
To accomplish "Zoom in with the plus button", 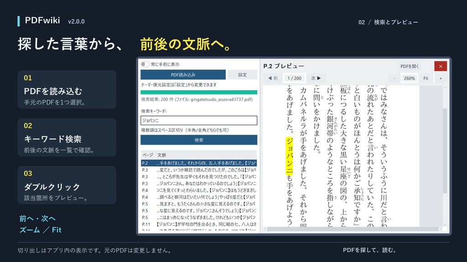I will point(441,78).
